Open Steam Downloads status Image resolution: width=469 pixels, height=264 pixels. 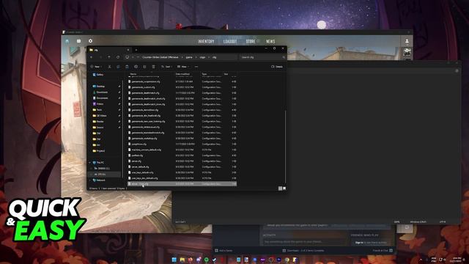[x=303, y=251]
